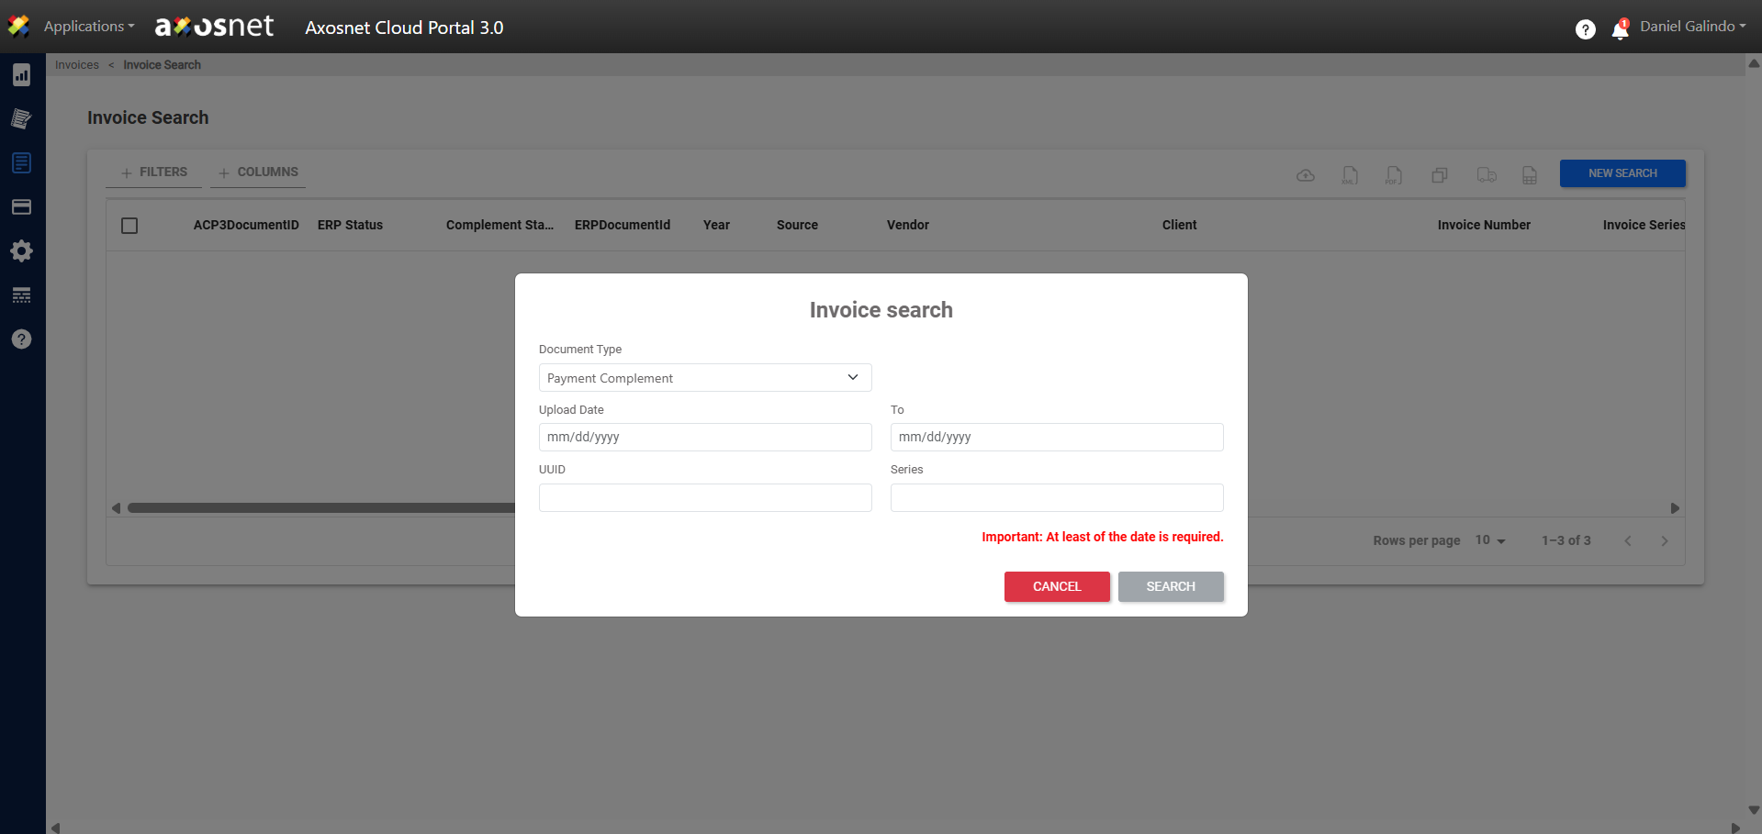Open the Daniel Galindo user menu

click(1693, 27)
